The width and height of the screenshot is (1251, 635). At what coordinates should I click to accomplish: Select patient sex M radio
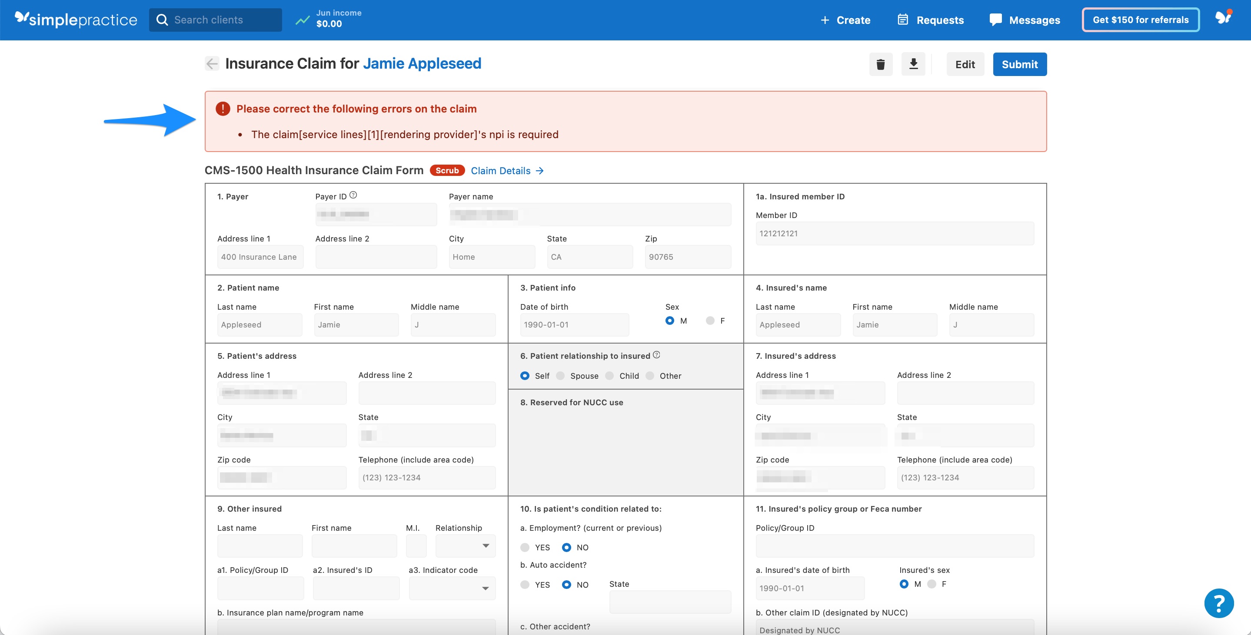point(670,321)
